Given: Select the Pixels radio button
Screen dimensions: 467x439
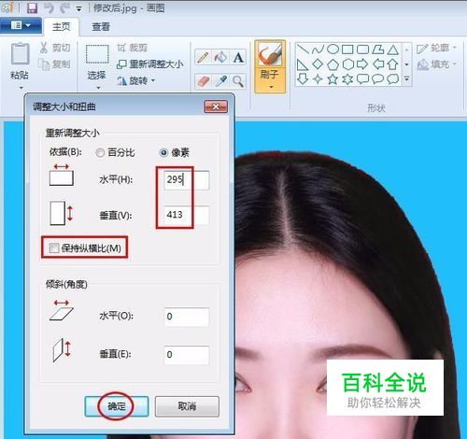Looking at the screenshot, I should pyautogui.click(x=163, y=153).
